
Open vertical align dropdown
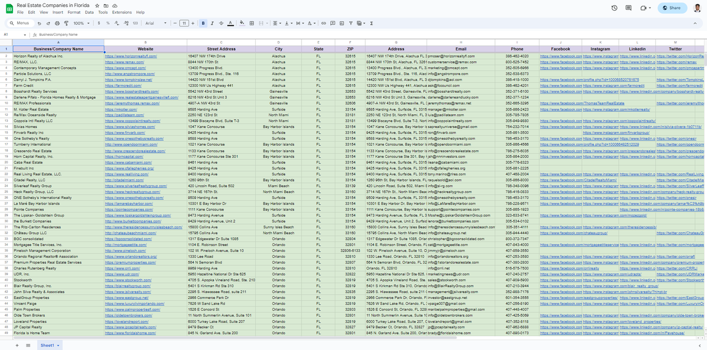click(288, 23)
